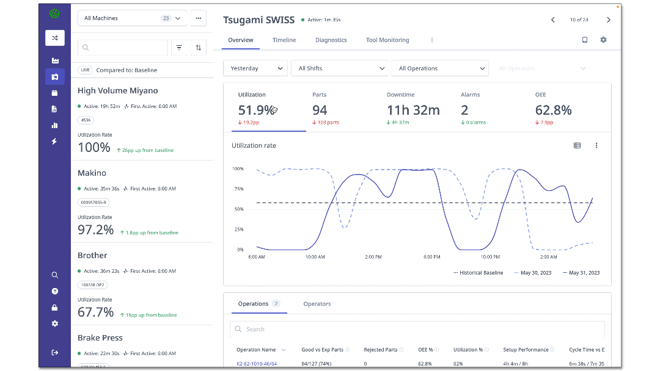Open the lightning bolt sidebar icon
Image resolution: width=660 pixels, height=371 pixels.
(x=54, y=142)
